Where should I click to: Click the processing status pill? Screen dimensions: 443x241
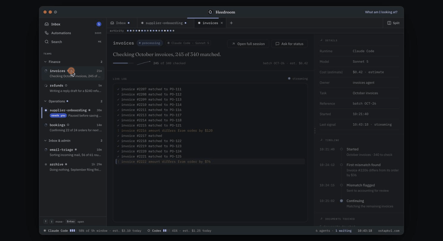pos(150,43)
